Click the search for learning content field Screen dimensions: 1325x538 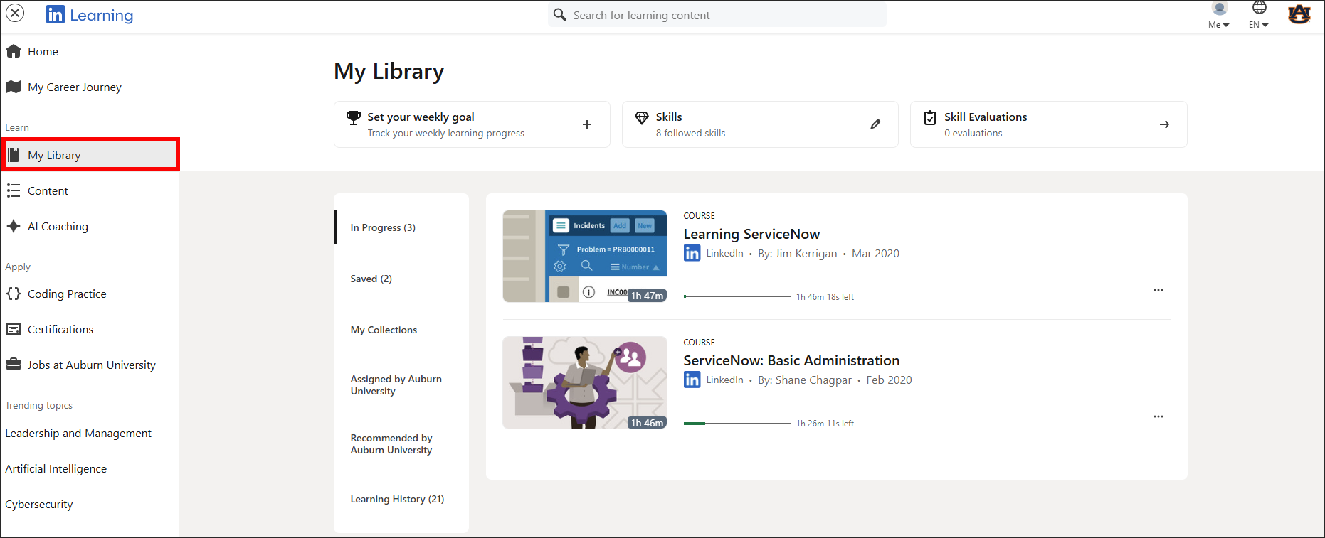[x=719, y=15]
